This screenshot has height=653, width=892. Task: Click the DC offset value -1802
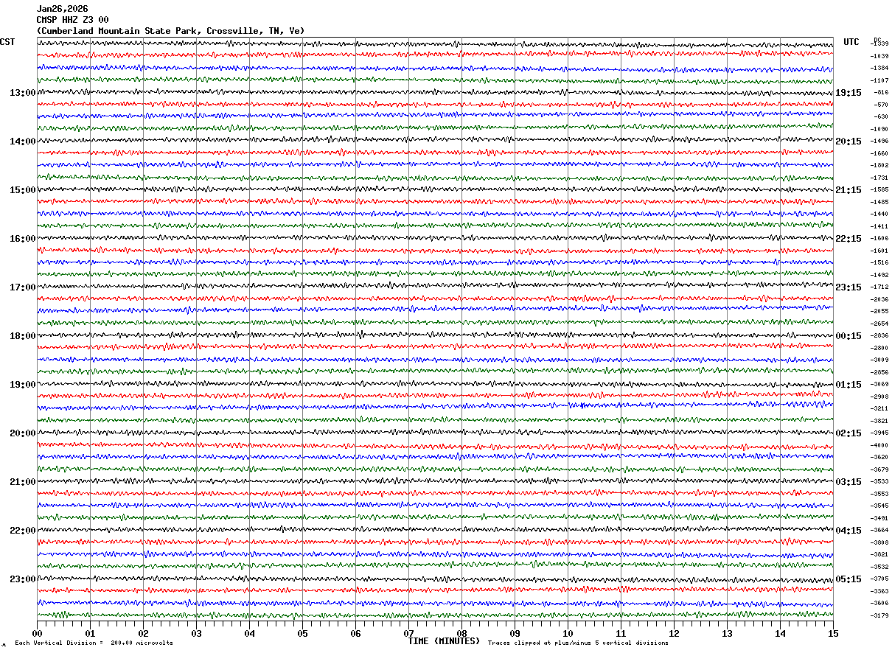click(x=880, y=166)
